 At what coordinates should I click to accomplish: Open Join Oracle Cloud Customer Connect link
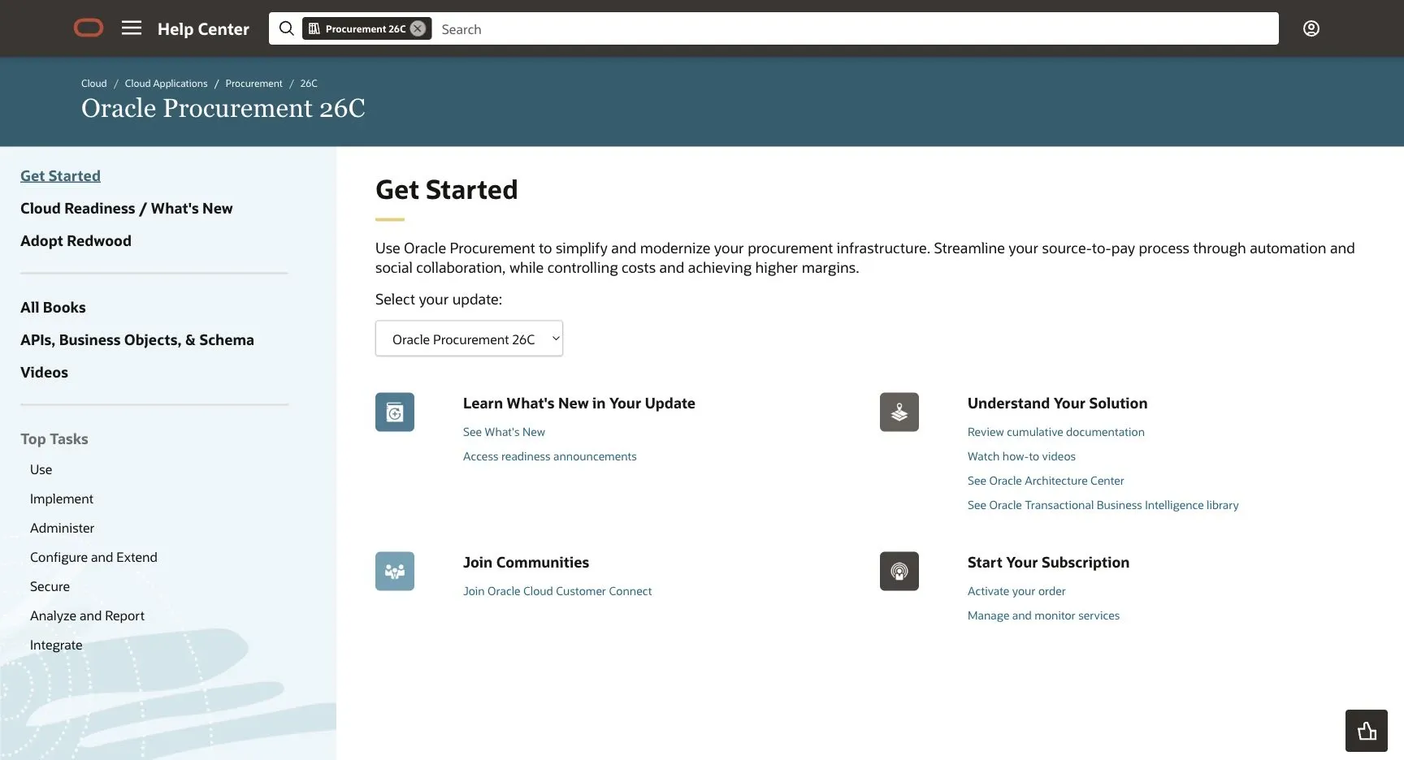pyautogui.click(x=557, y=591)
